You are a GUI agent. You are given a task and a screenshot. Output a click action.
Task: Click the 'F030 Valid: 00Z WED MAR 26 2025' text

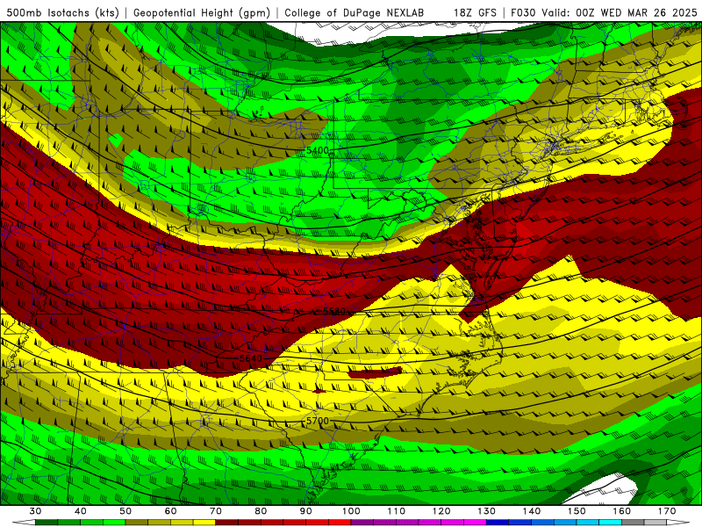pos(604,12)
